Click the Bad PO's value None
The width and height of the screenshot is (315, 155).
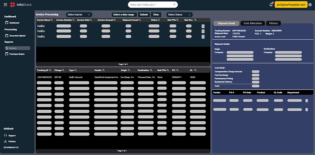tap(160, 77)
